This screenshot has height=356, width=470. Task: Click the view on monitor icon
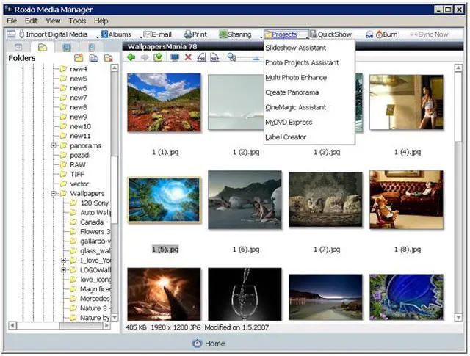point(175,57)
